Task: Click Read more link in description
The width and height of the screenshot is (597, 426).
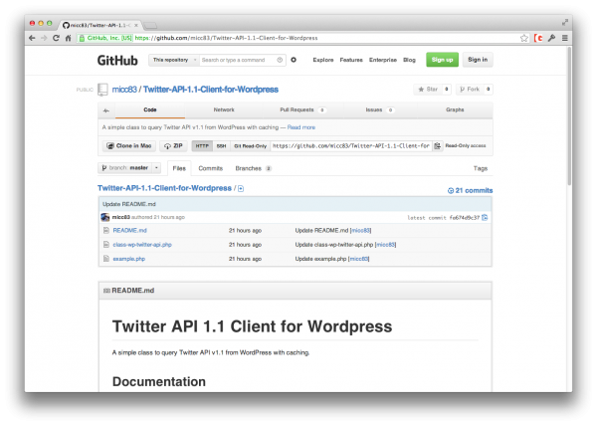Action: 301,127
